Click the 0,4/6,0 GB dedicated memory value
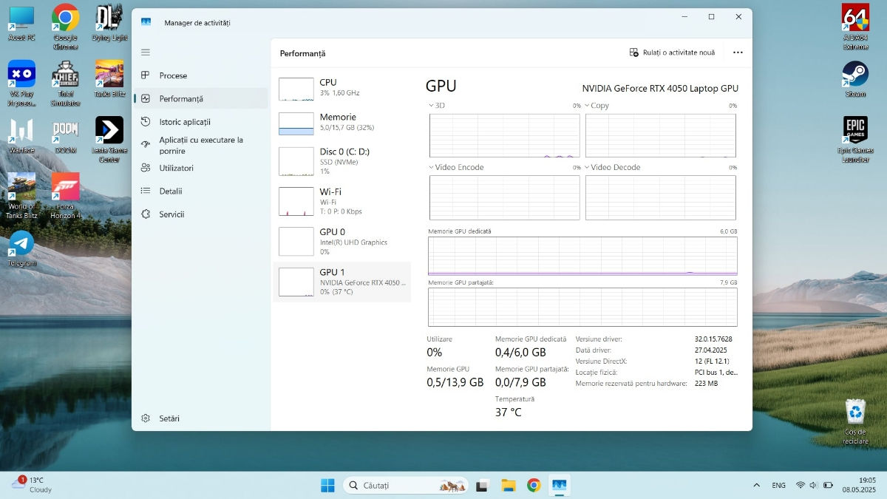Viewport: 887px width, 499px height. coord(520,353)
